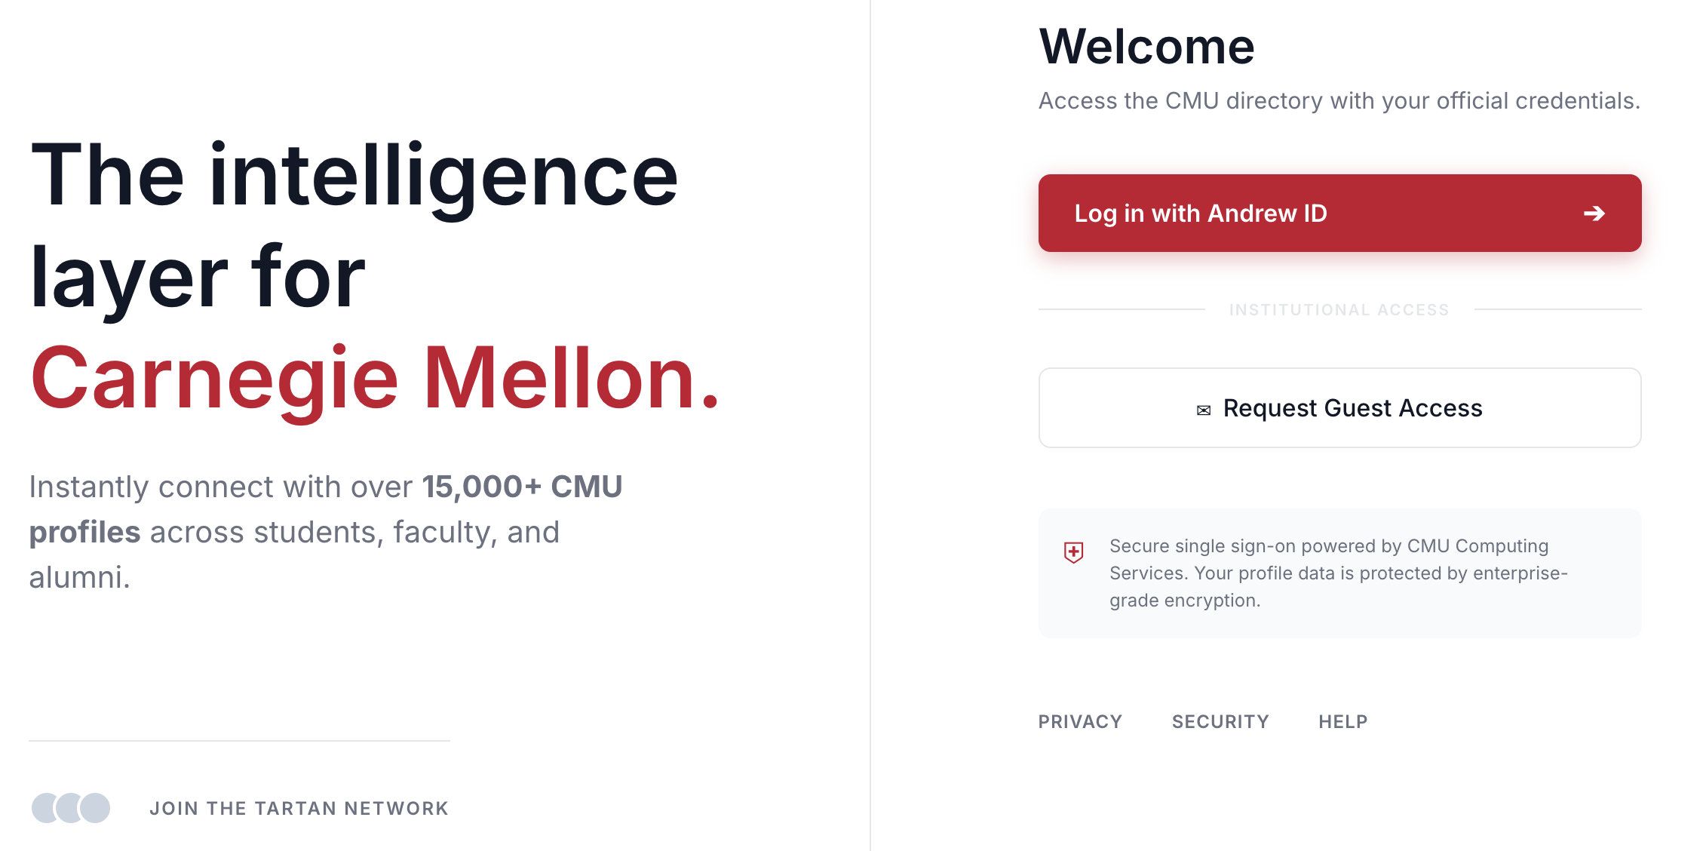The image size is (1703, 851).
Task: Open the PRIVACY link
Action: tap(1080, 721)
